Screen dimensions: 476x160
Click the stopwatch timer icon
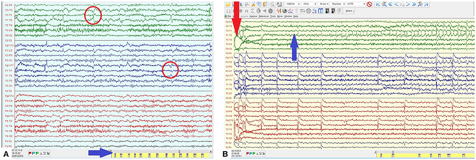tap(270, 11)
